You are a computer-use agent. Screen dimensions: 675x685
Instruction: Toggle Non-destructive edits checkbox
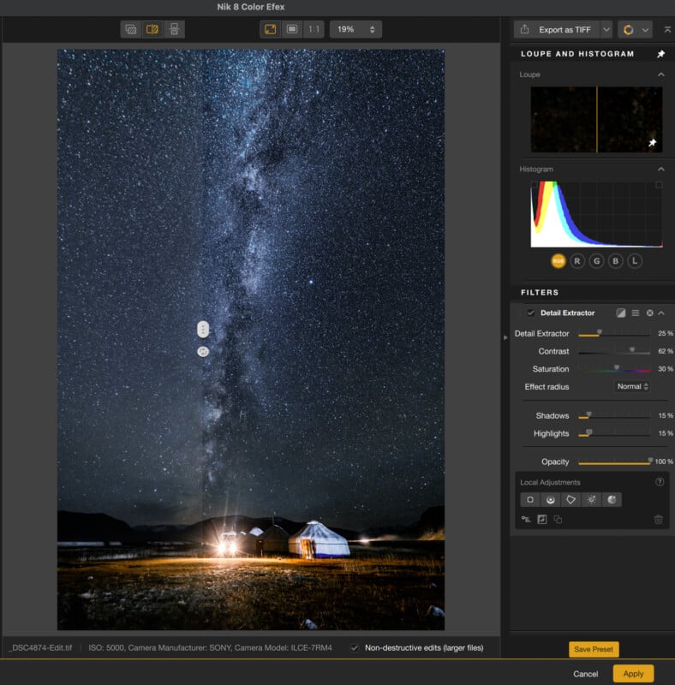(x=355, y=648)
